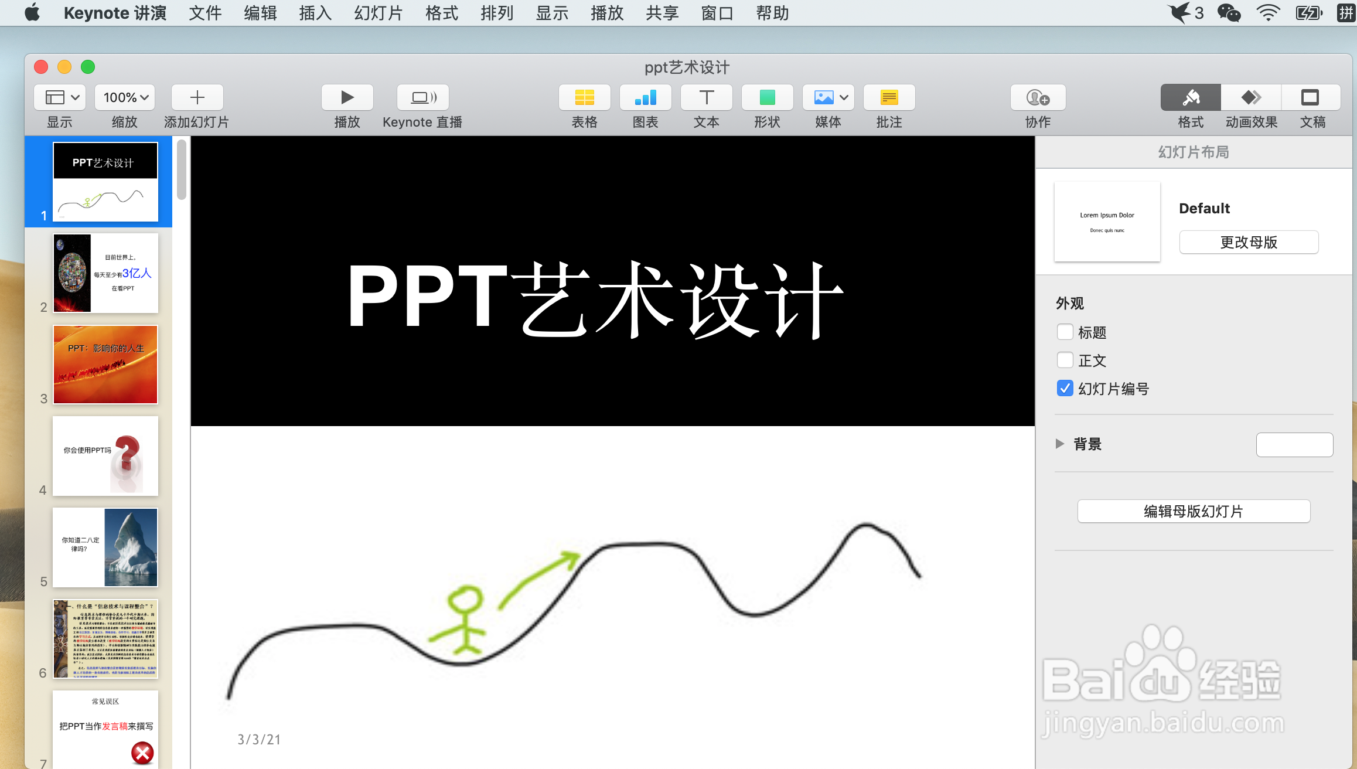The height and width of the screenshot is (769, 1357).
Task: Add a text box with the Text icon
Action: (706, 97)
